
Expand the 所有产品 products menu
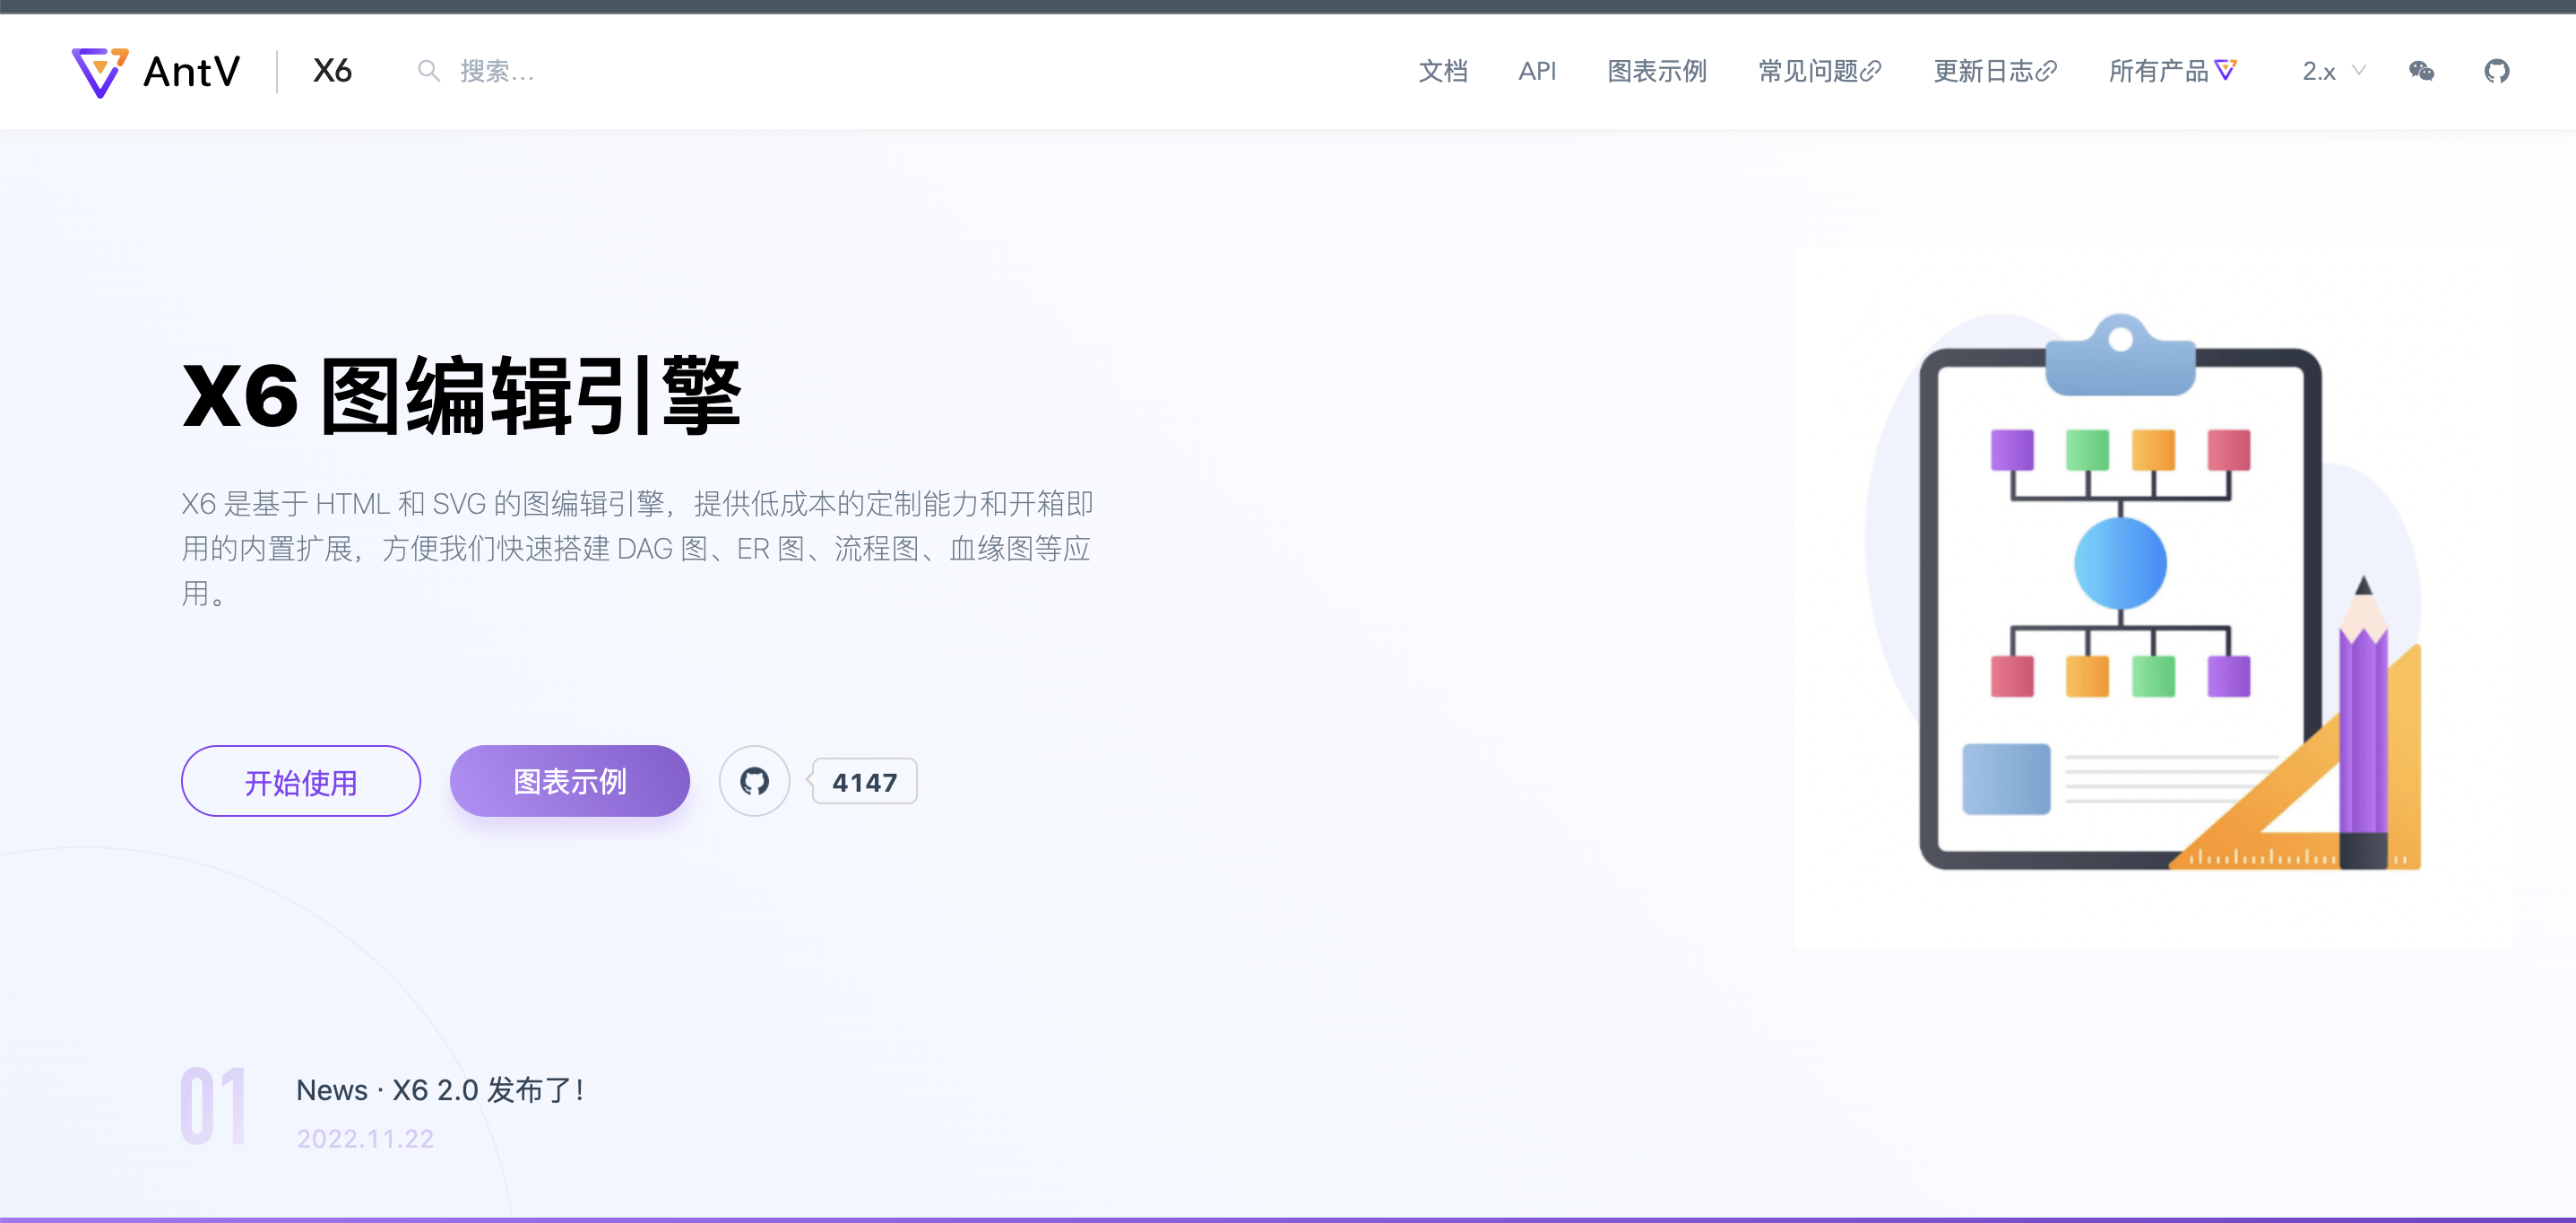coord(2172,71)
